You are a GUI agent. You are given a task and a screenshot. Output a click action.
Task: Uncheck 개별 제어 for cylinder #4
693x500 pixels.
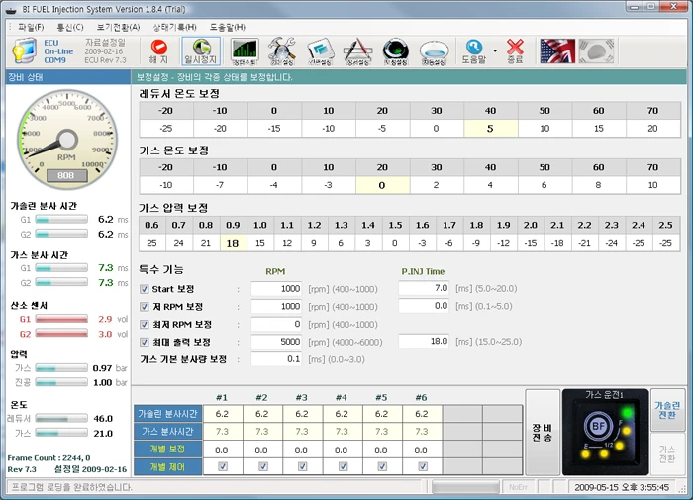tap(343, 466)
